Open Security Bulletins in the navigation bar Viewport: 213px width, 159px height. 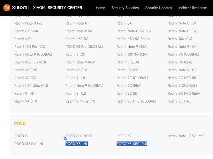pos(125,8)
